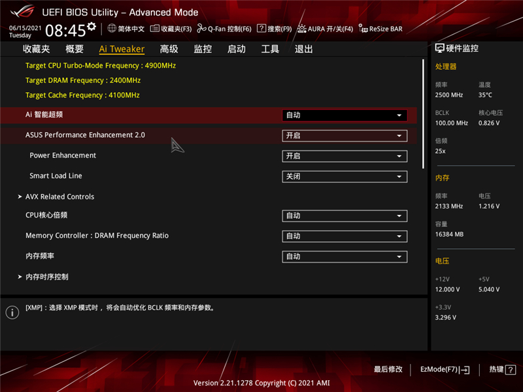The width and height of the screenshot is (523, 392).
Task: Switch to the 概要 tab
Action: click(75, 49)
